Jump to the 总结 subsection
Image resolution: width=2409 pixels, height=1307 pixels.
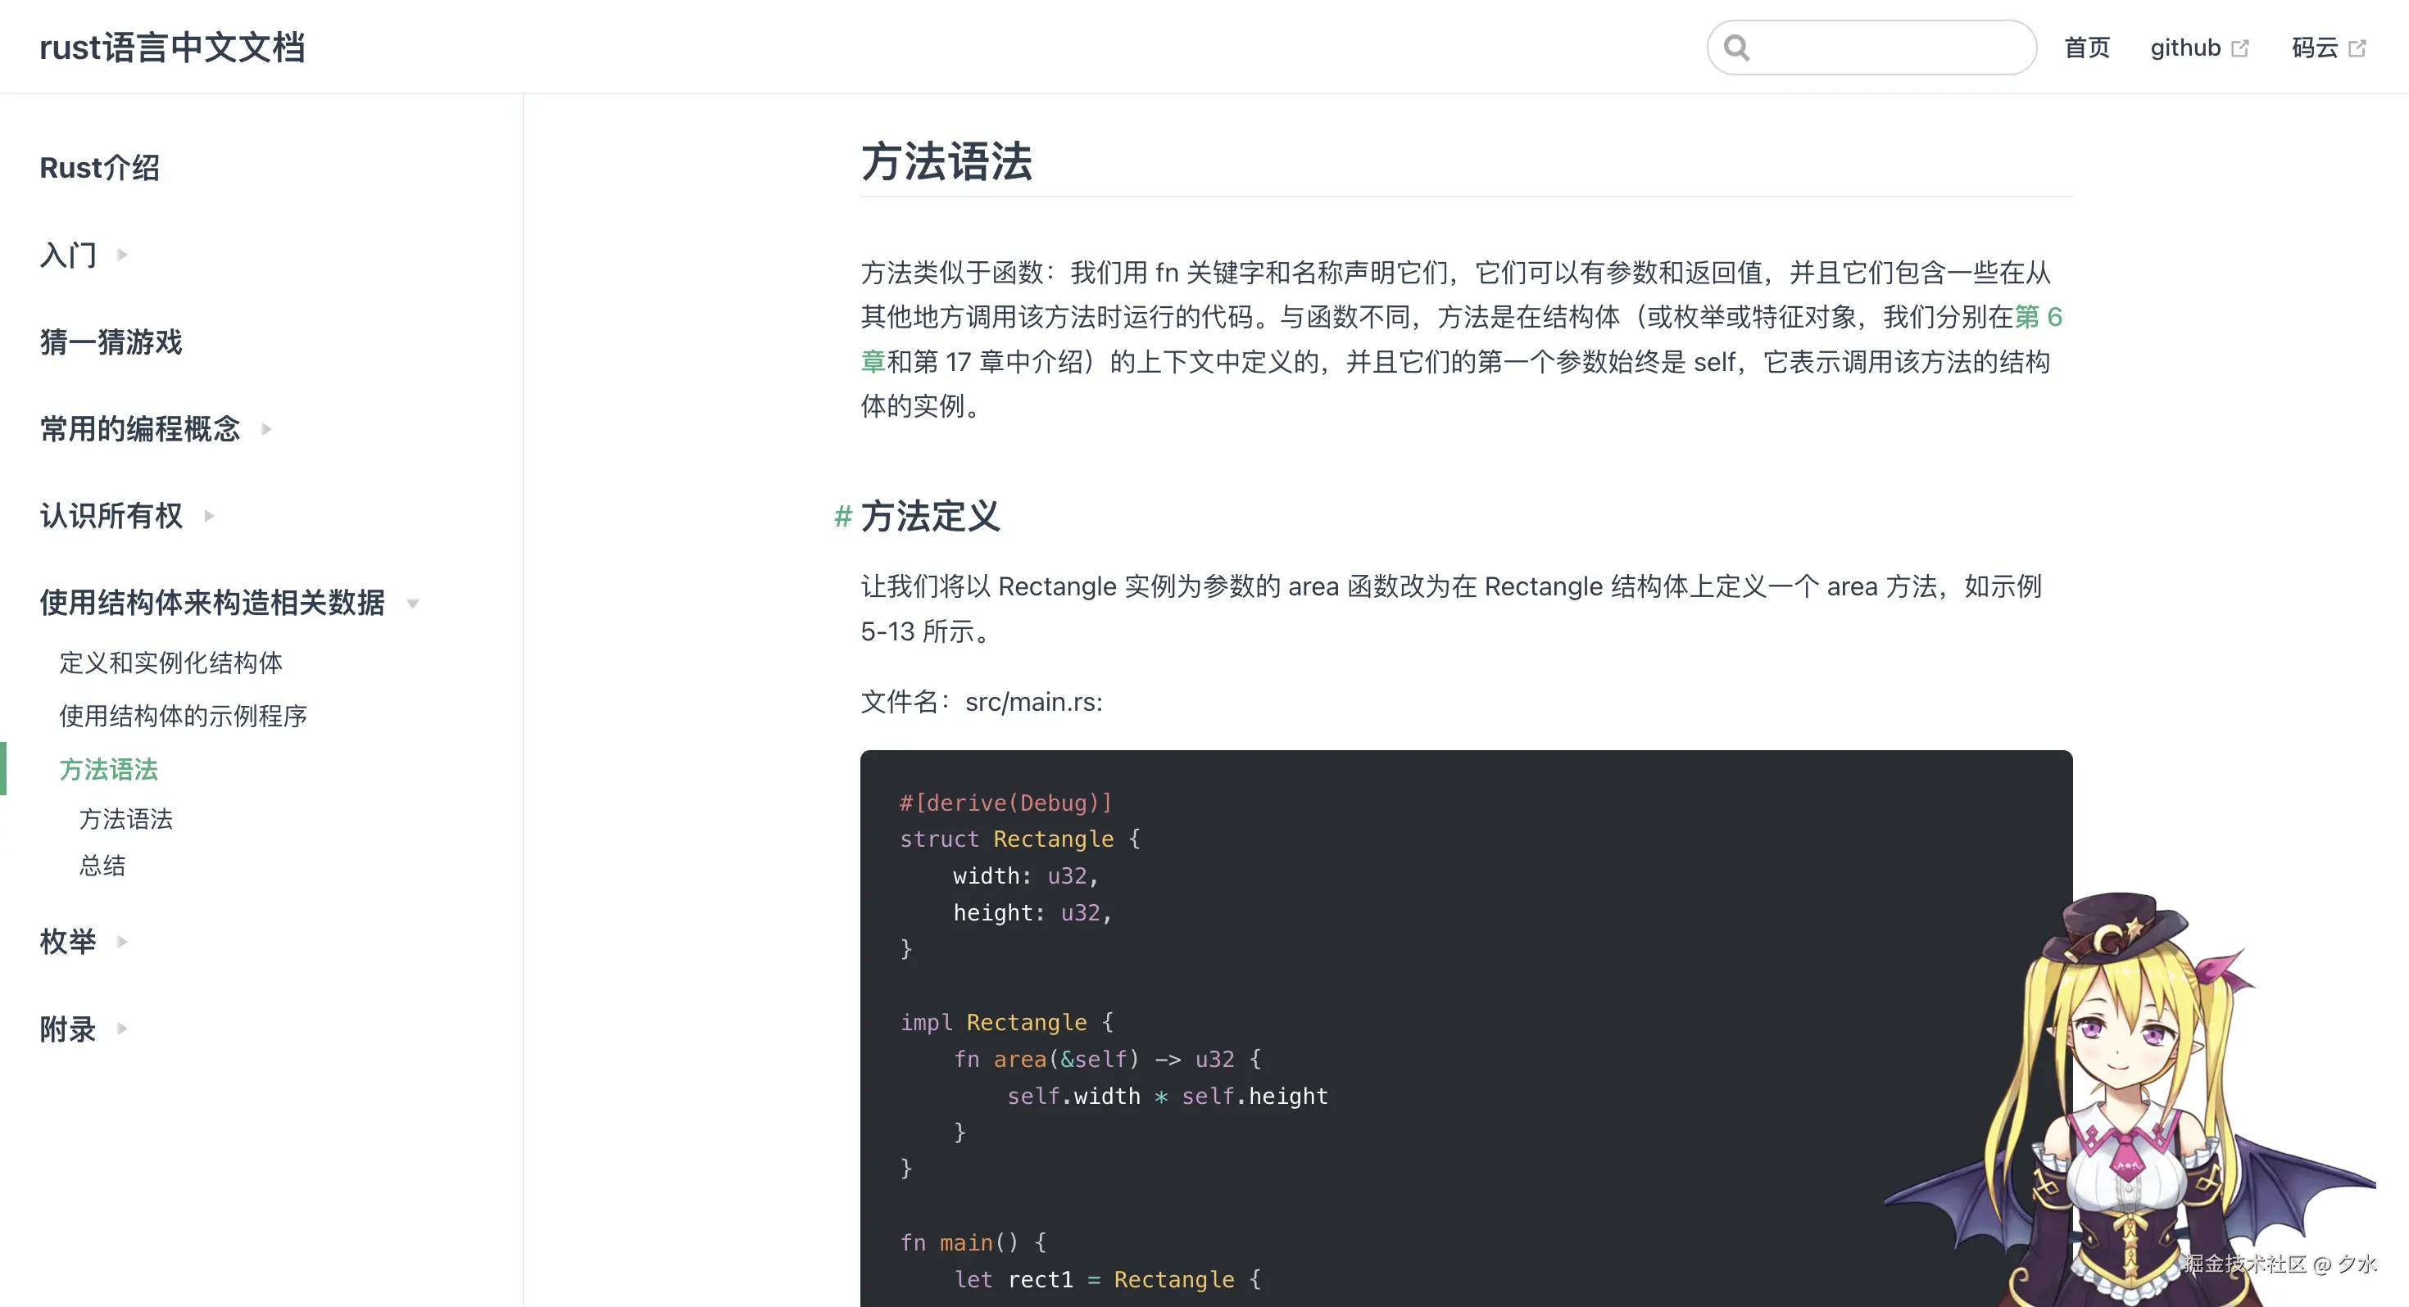click(102, 866)
